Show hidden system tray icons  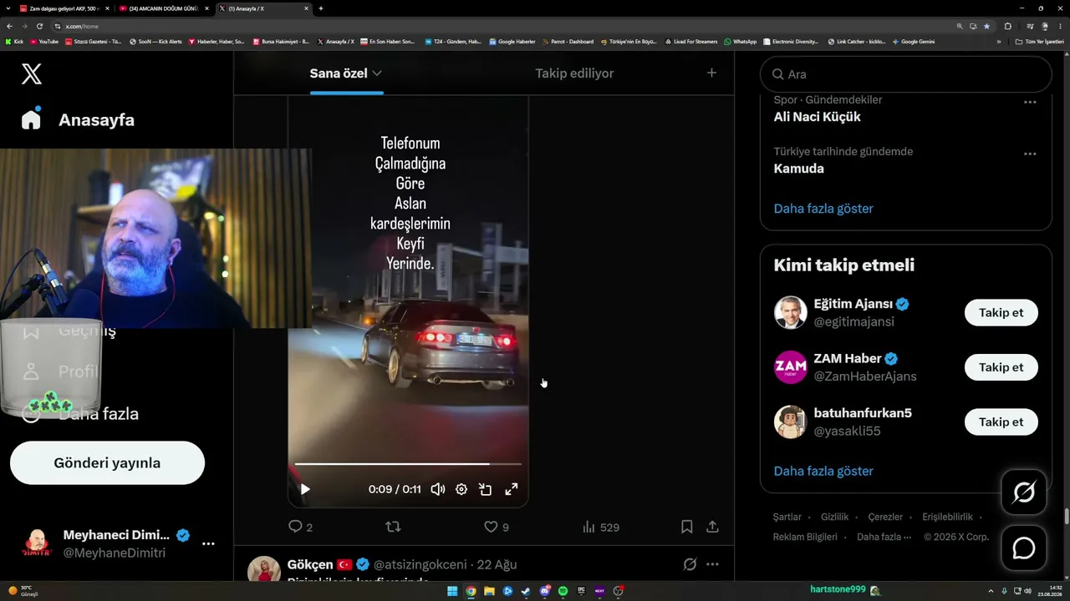pyautogui.click(x=991, y=591)
